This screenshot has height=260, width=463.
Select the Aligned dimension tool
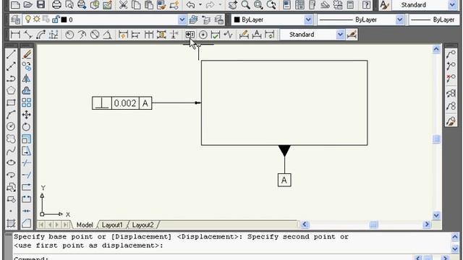pyautogui.click(x=28, y=35)
